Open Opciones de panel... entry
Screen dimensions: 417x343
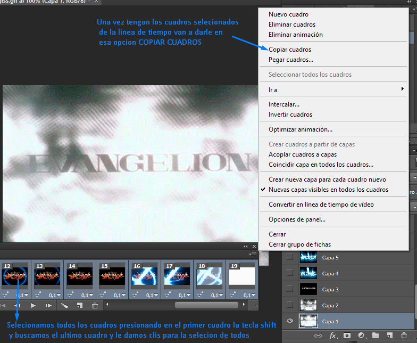click(333, 219)
